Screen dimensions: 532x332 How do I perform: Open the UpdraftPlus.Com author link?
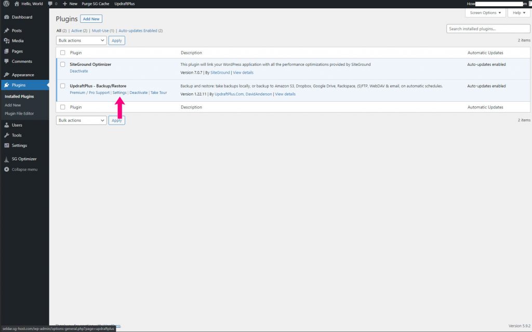coord(229,94)
